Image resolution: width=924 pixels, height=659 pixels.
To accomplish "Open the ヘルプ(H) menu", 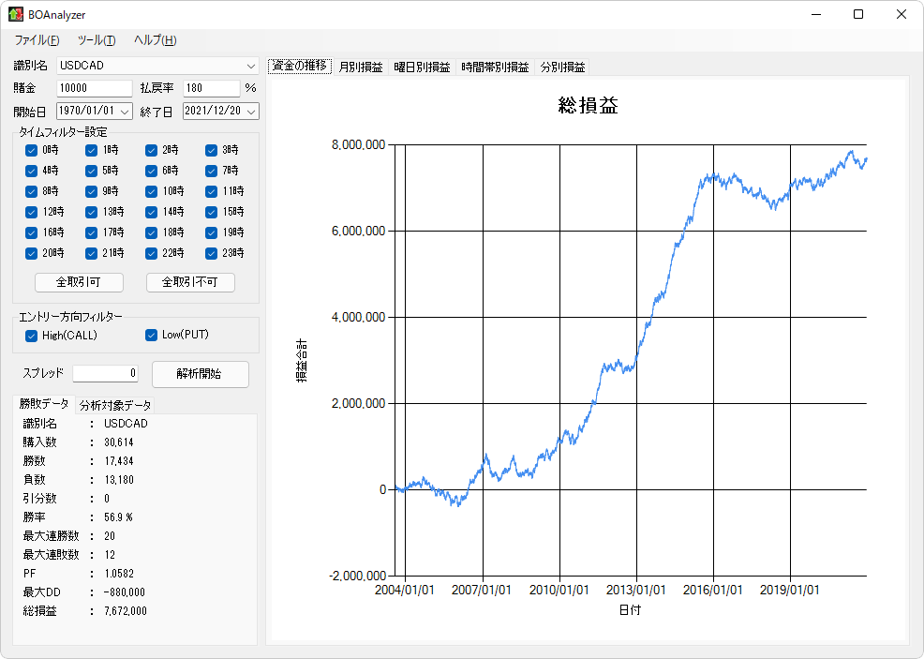I will tap(155, 40).
